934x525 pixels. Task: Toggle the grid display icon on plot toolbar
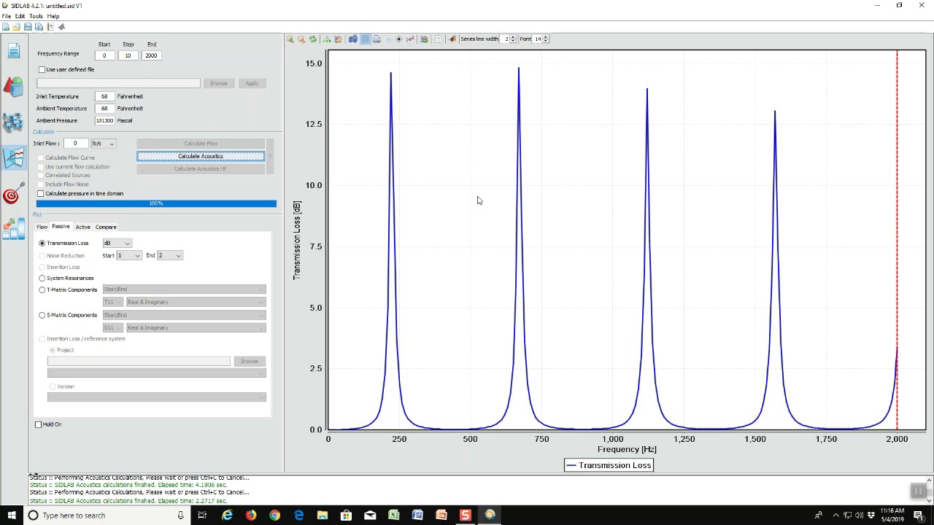click(365, 39)
